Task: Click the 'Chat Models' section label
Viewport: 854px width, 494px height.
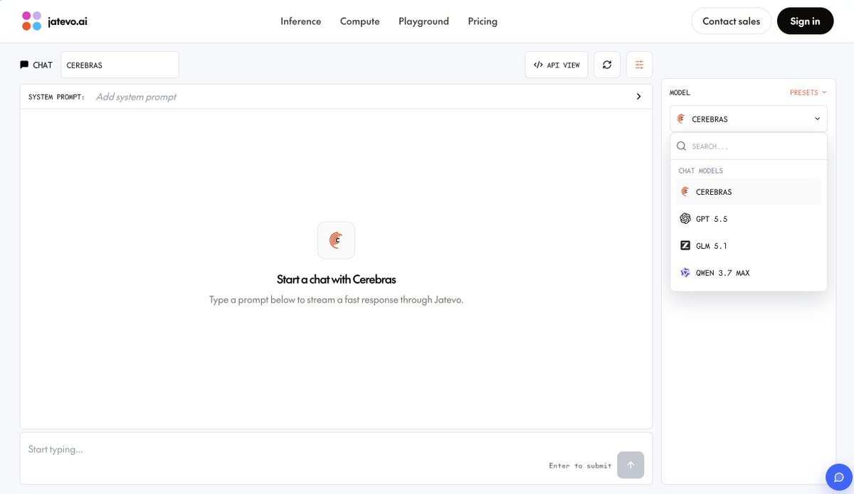Action: [700, 171]
